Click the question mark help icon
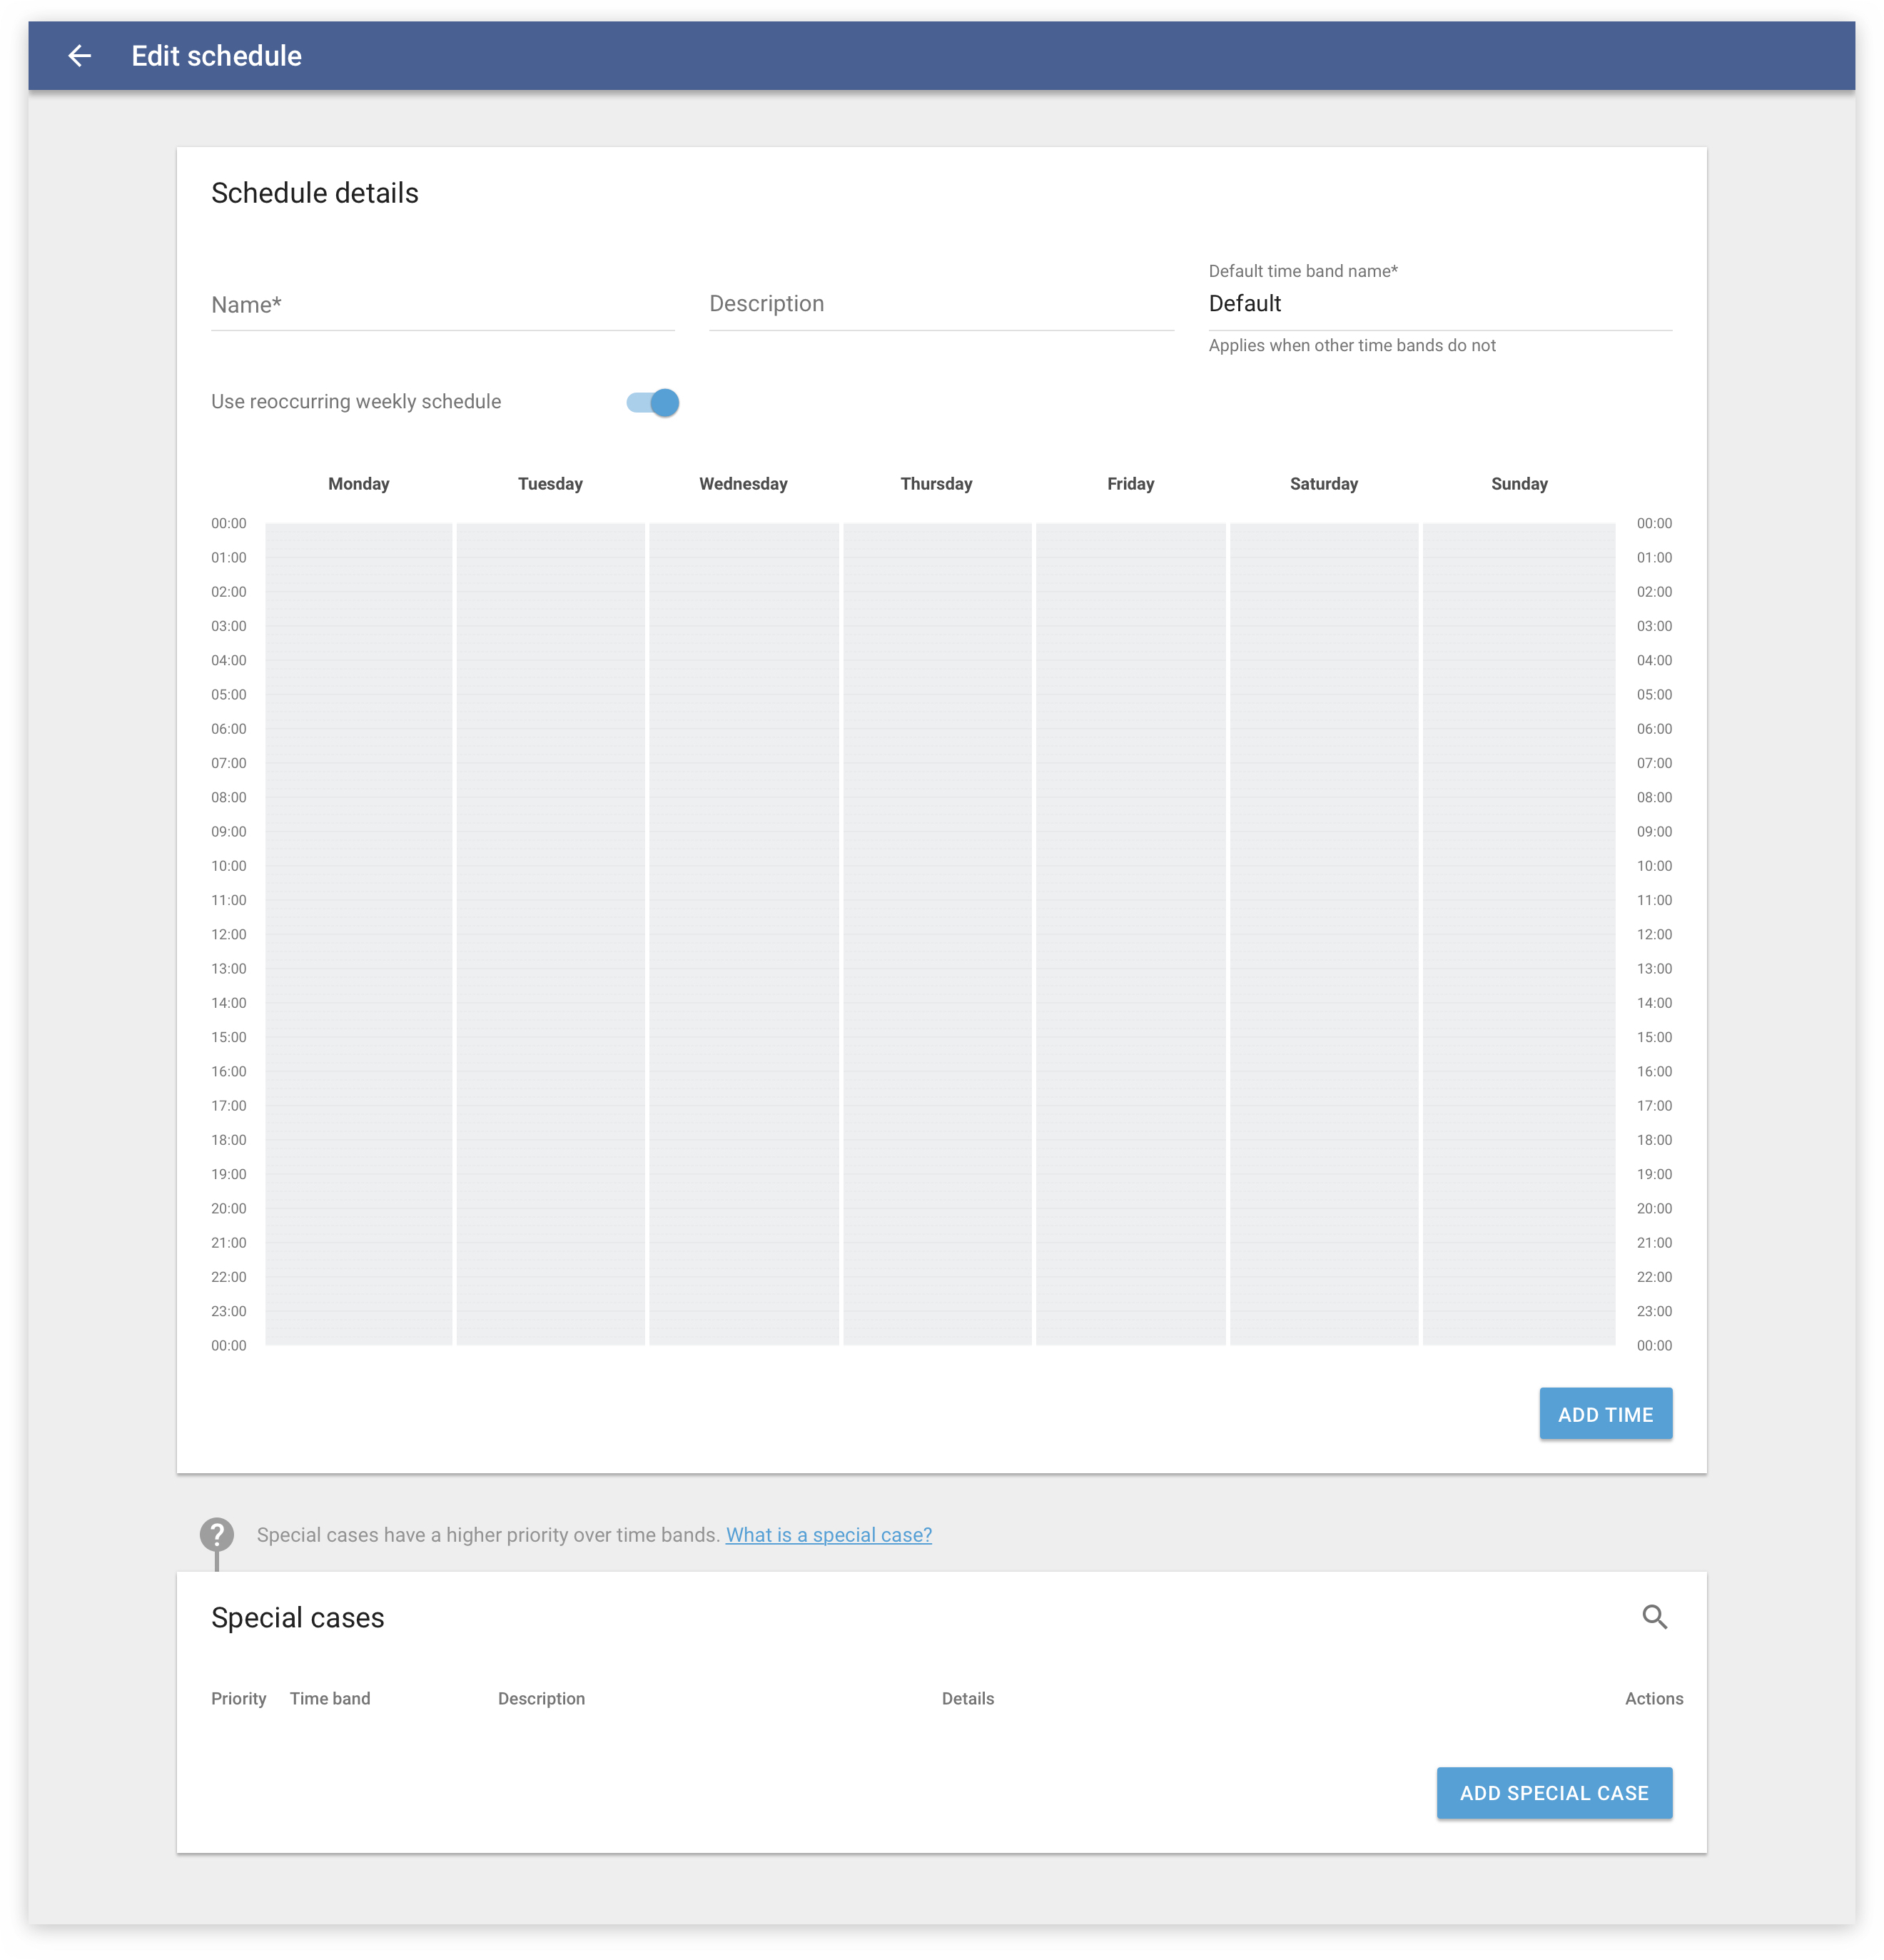Image resolution: width=1884 pixels, height=1960 pixels. coord(217,1534)
